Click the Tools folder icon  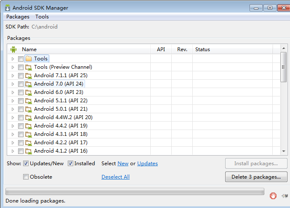[29, 59]
